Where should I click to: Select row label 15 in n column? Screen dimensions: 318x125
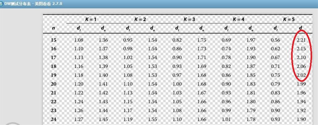(53, 40)
